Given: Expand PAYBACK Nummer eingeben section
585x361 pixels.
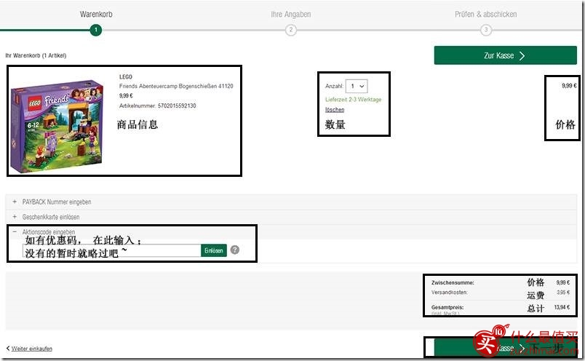Looking at the screenshot, I should [x=291, y=202].
